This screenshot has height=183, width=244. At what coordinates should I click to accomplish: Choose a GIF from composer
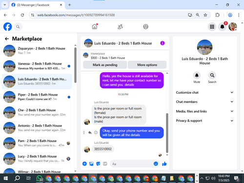pos(105,163)
